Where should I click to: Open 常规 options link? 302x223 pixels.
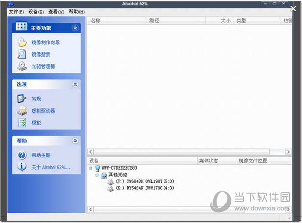36,99
